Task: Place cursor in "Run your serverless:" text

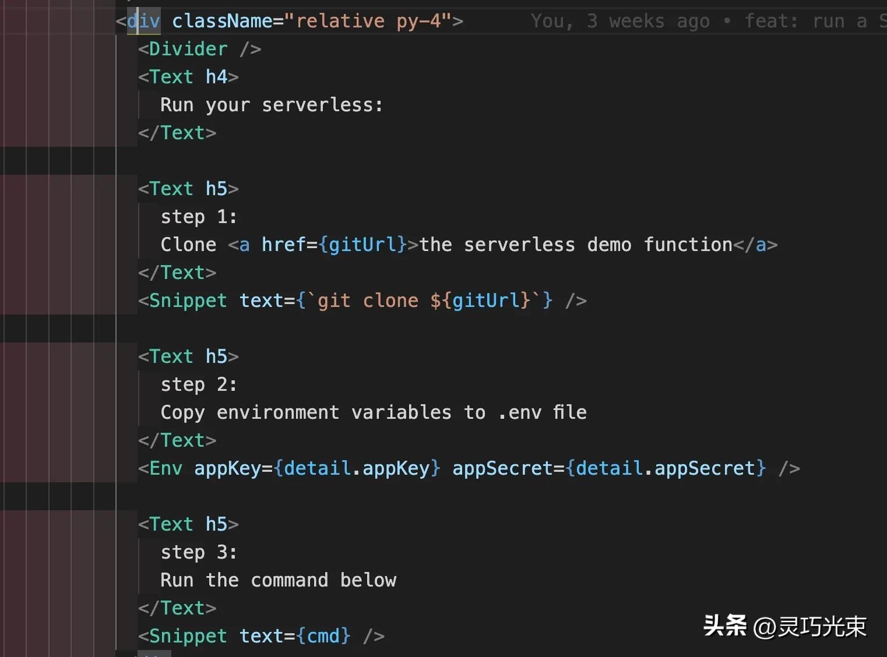Action: point(271,104)
